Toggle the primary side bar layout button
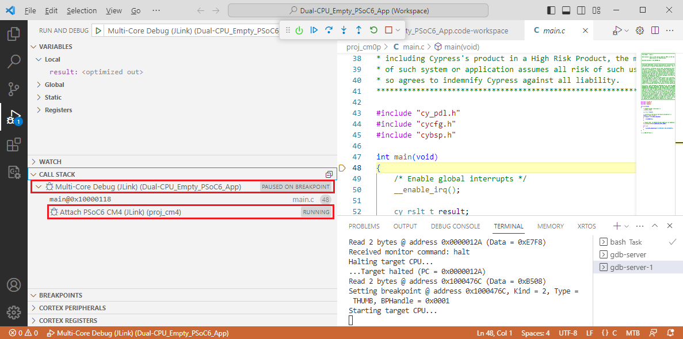The width and height of the screenshot is (683, 339). pyautogui.click(x=551, y=10)
